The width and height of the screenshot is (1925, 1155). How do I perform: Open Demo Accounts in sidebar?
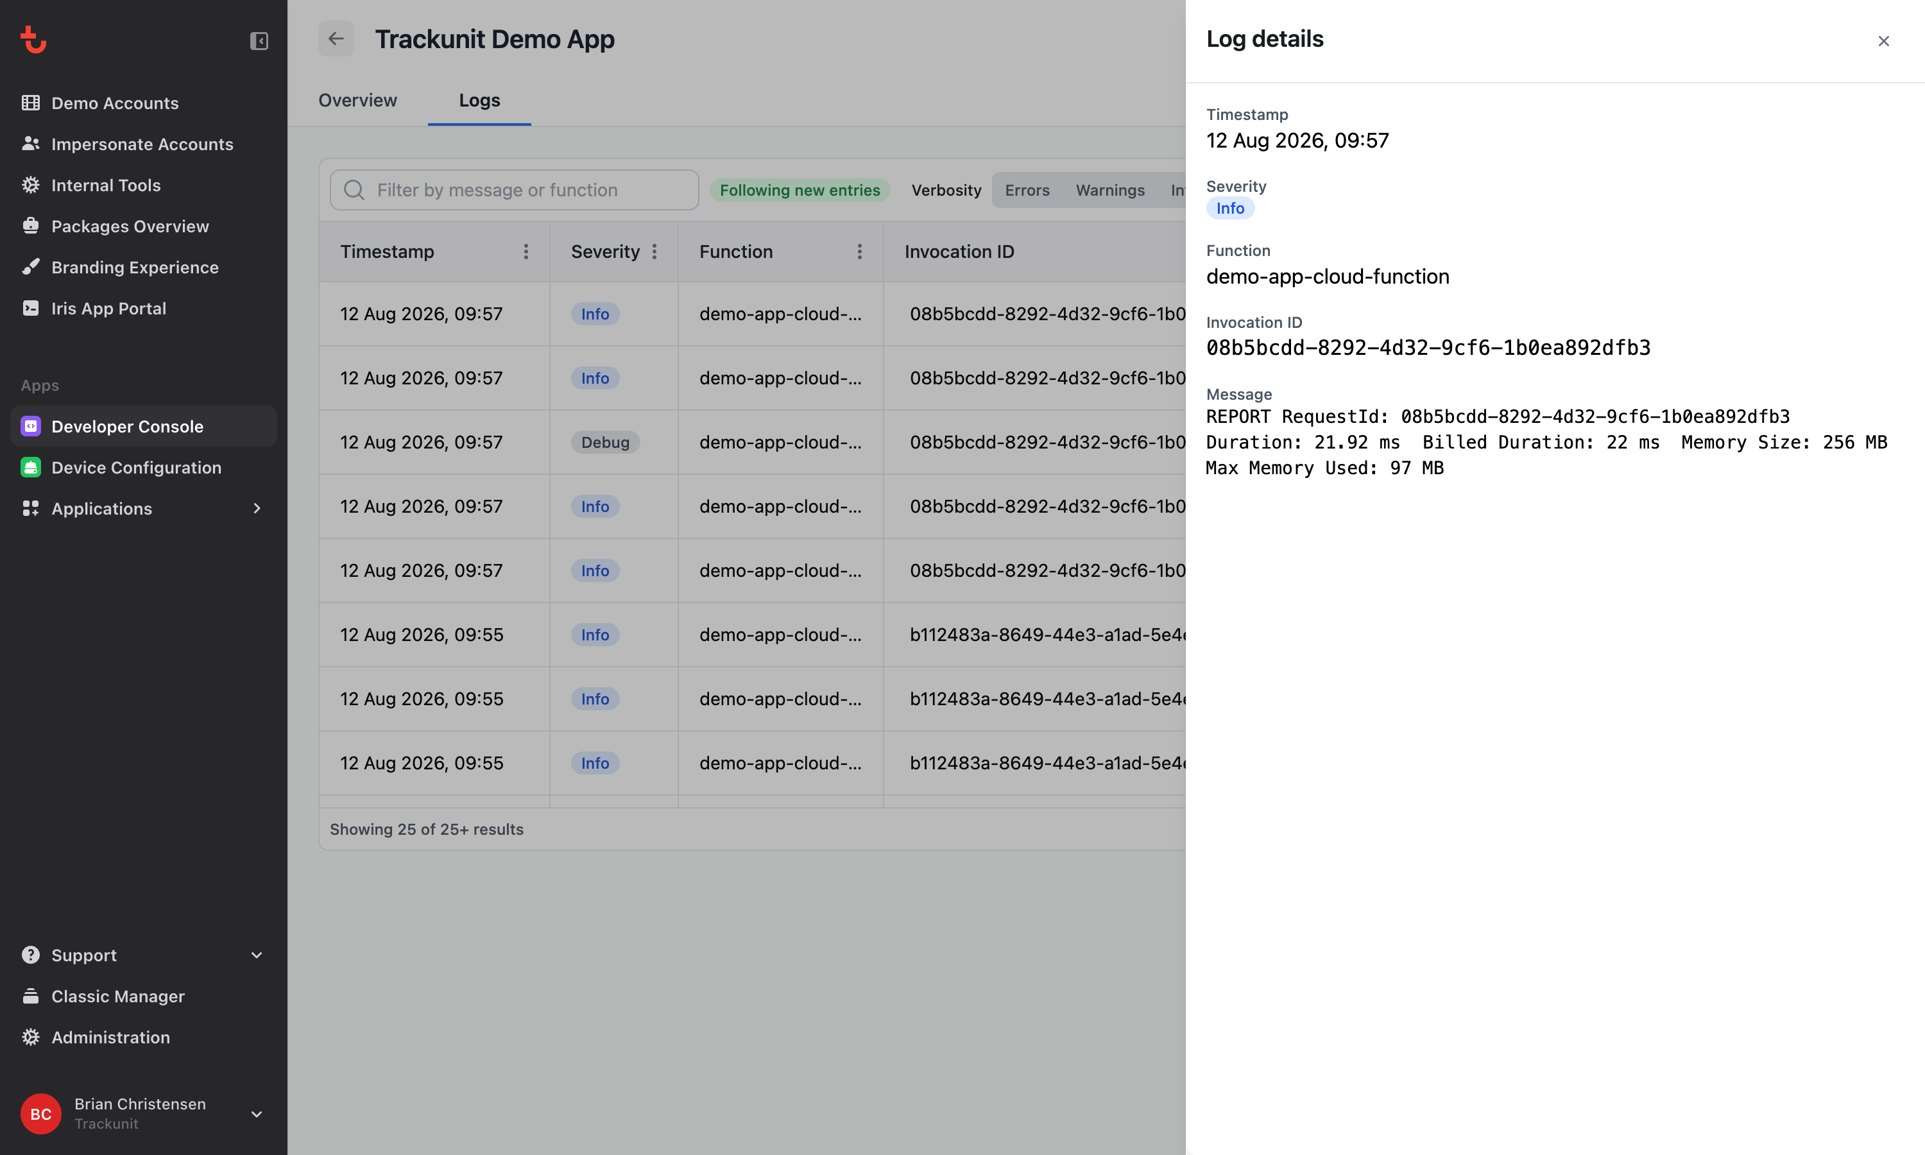[x=144, y=103]
